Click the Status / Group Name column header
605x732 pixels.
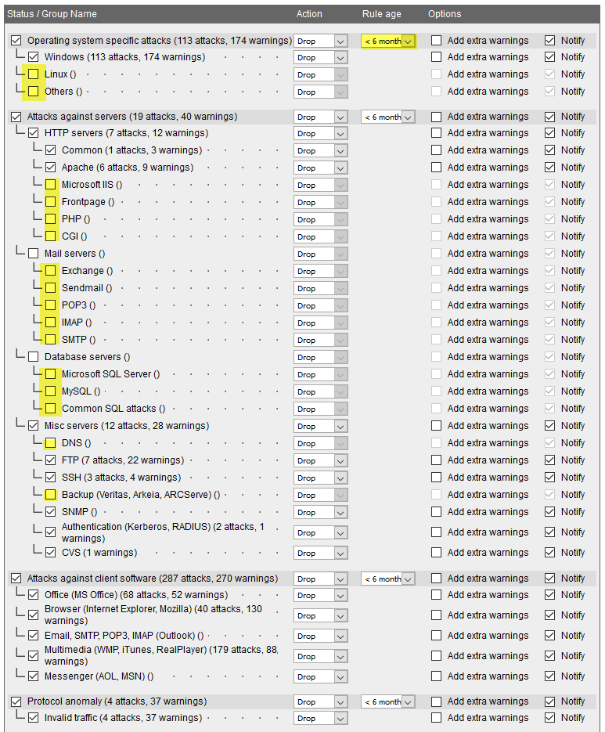[52, 14]
